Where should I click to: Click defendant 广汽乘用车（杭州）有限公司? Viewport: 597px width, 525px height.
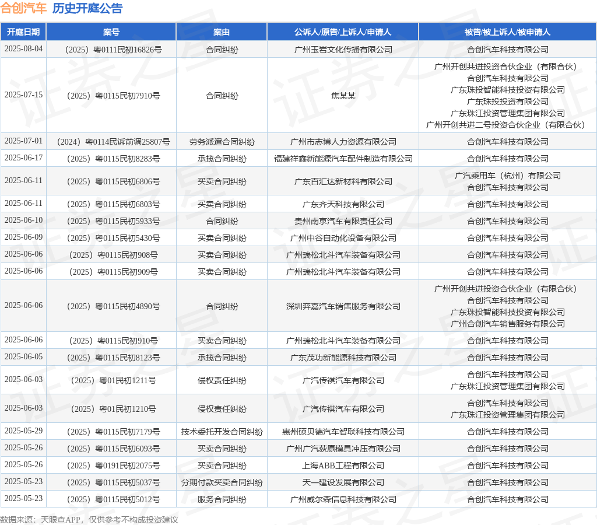[x=508, y=176]
